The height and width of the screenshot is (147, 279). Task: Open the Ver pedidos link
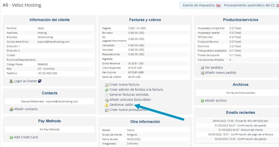point(214,67)
